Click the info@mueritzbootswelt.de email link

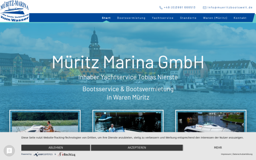pos(230,8)
